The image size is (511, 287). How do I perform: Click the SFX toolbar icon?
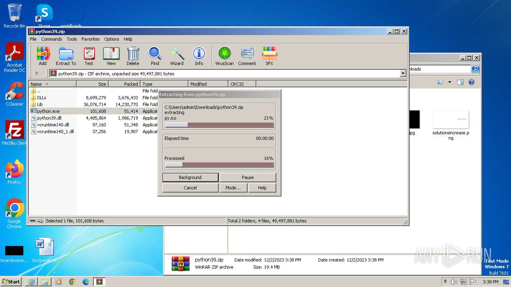click(269, 56)
